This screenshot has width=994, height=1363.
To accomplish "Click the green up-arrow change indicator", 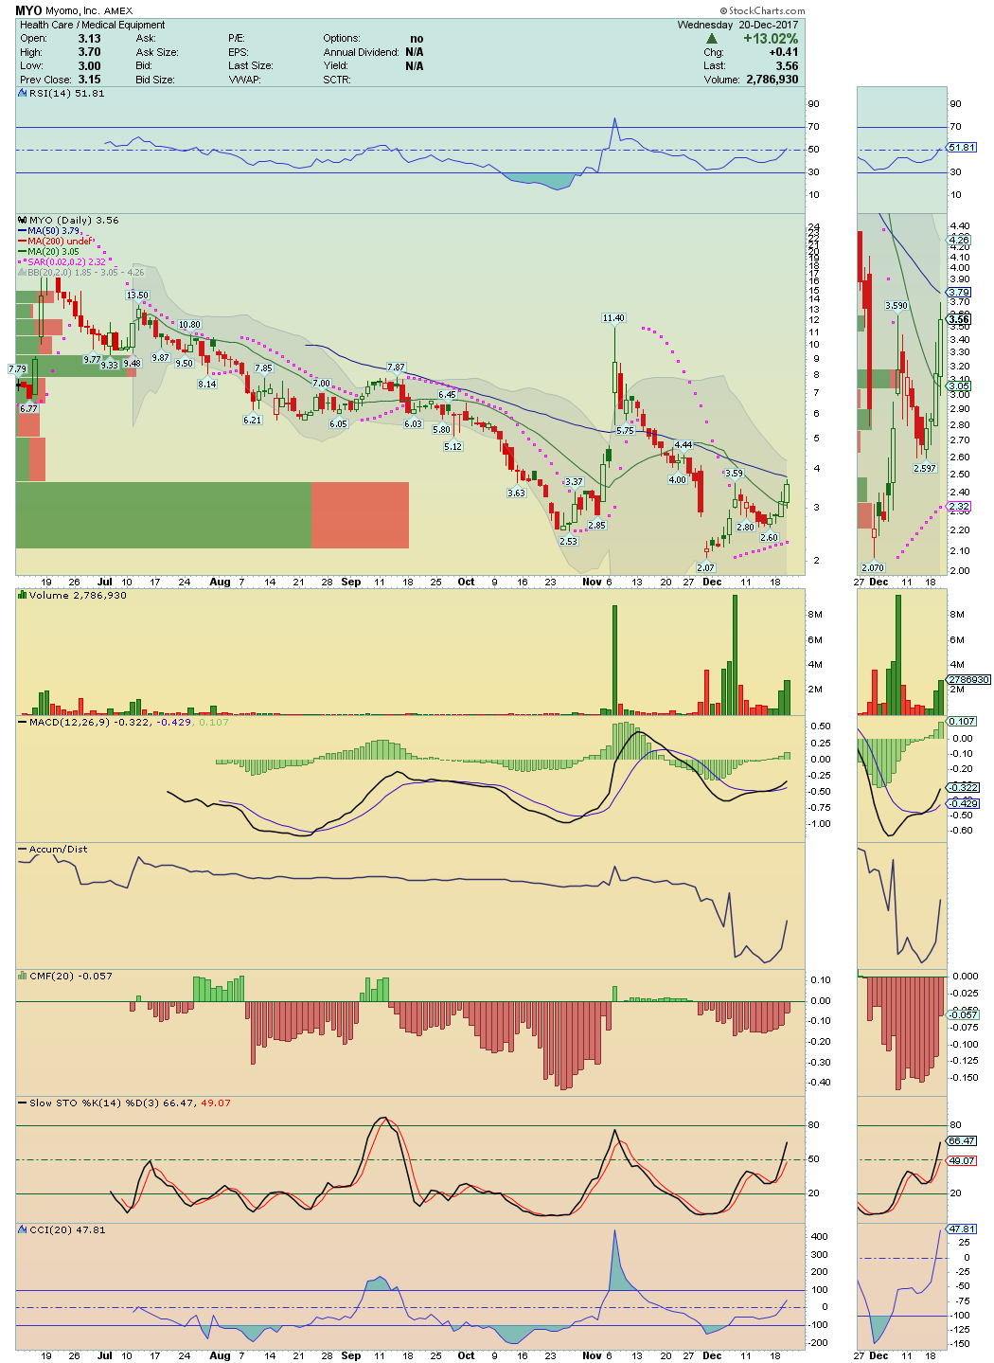I will (712, 39).
